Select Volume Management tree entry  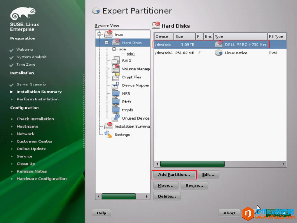coord(136,69)
